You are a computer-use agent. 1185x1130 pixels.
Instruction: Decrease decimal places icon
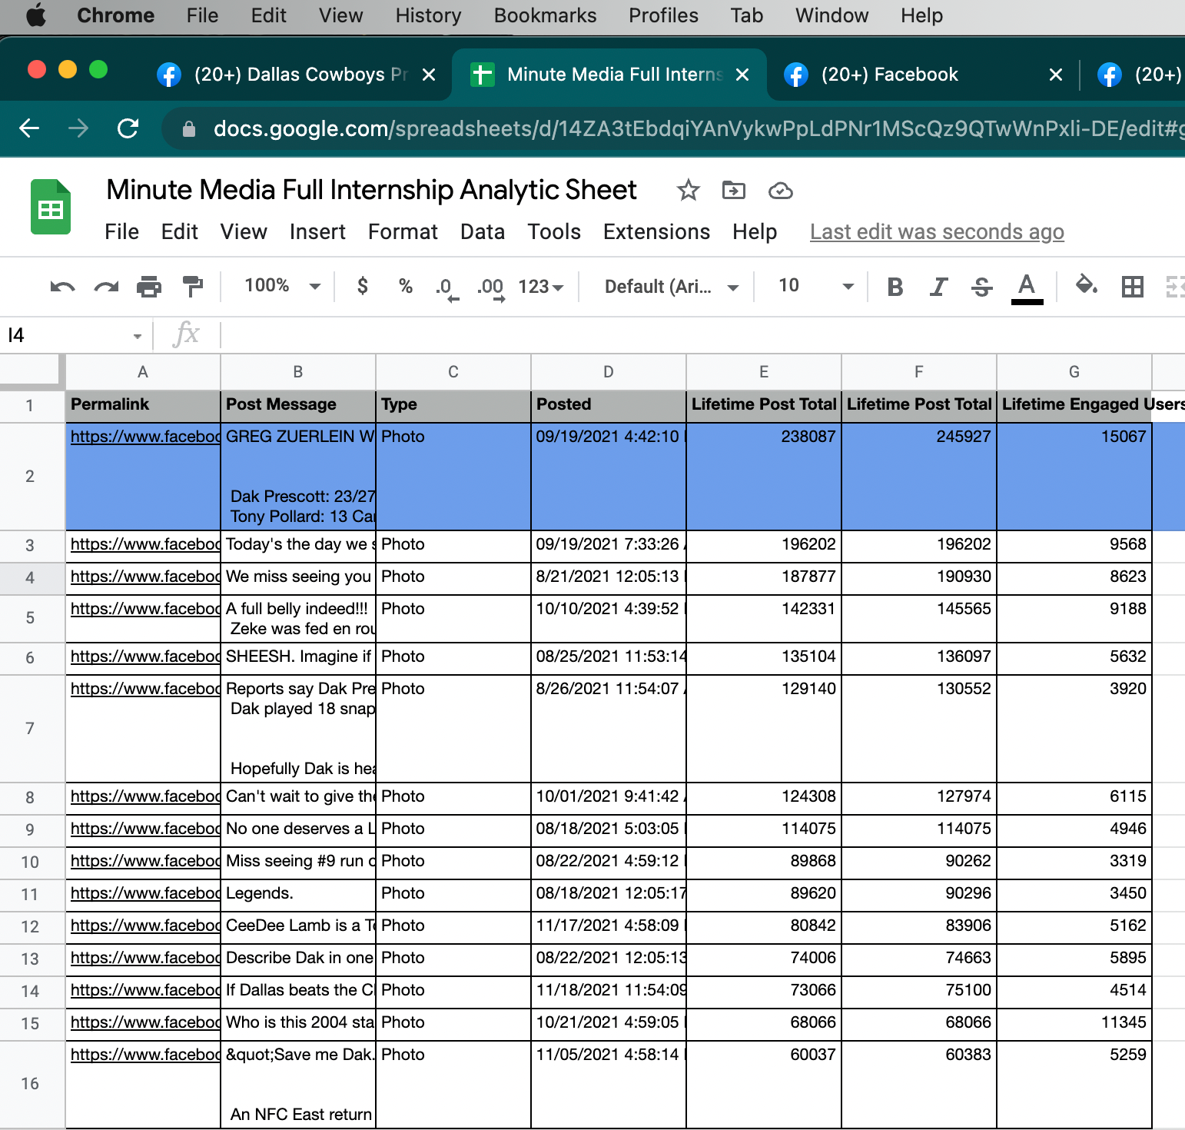pyautogui.click(x=446, y=288)
